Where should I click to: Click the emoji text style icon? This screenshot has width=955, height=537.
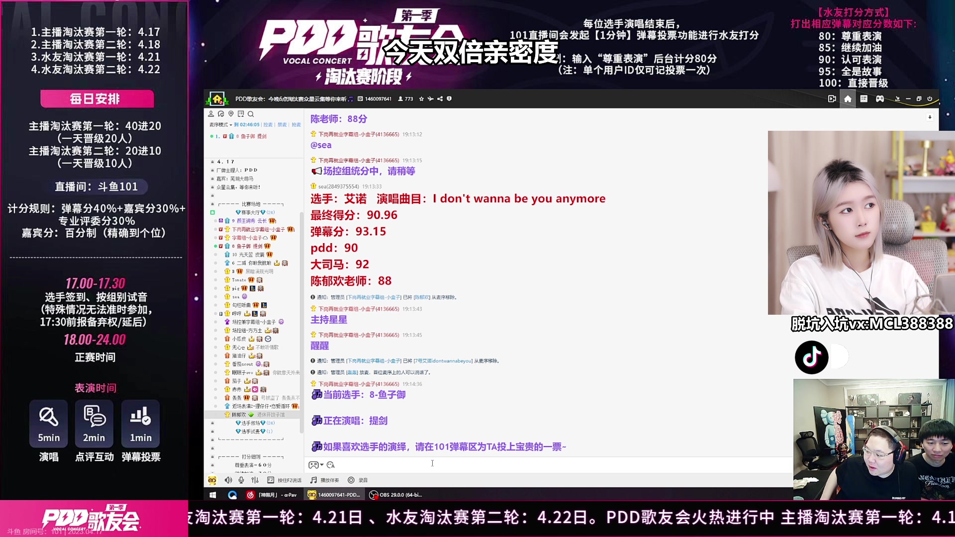click(x=331, y=465)
